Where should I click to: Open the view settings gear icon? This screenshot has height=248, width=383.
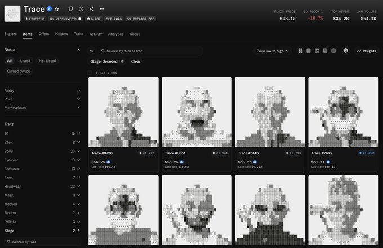[x=346, y=51]
